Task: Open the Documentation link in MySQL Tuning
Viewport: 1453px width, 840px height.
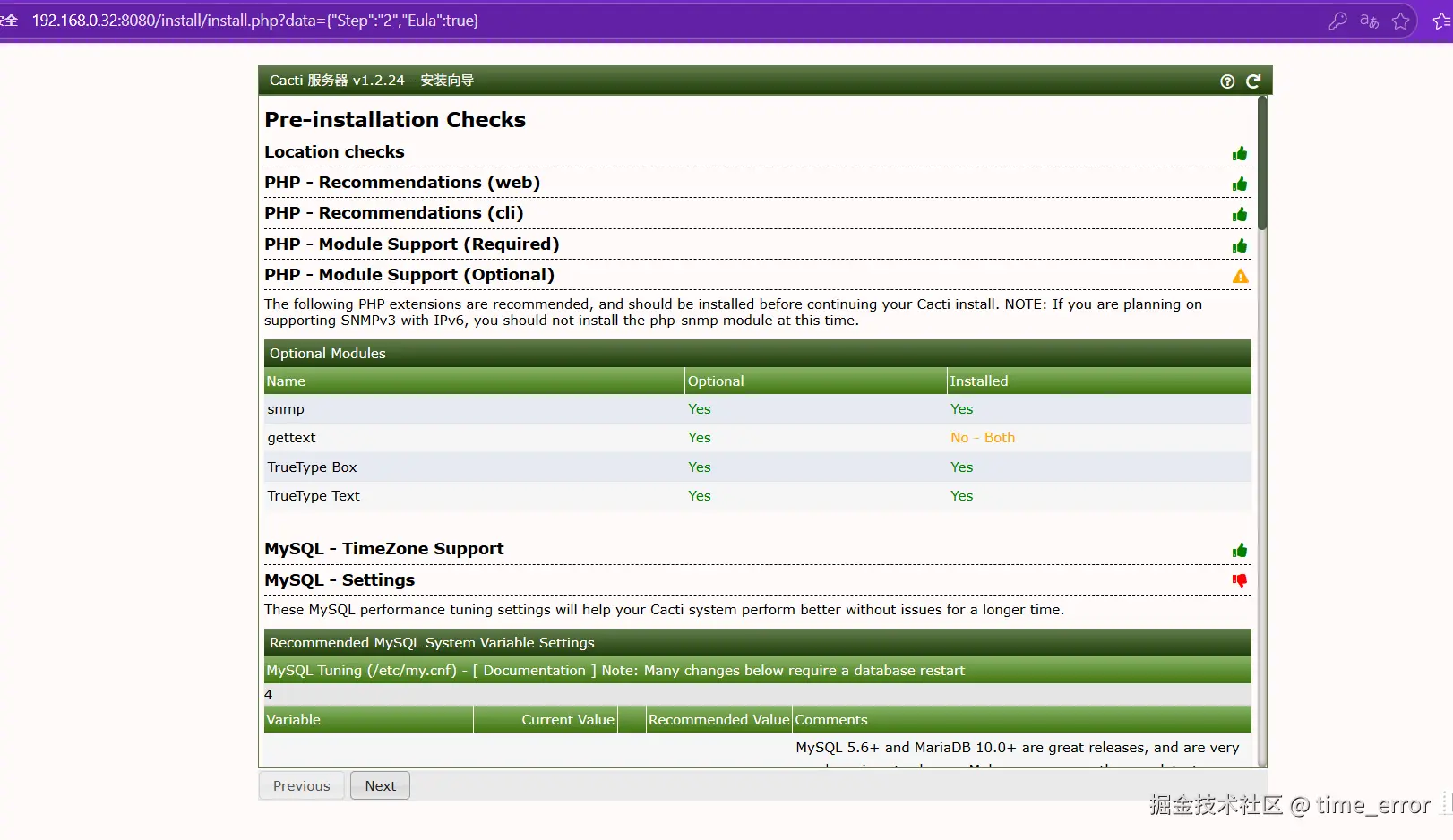Action: point(534,671)
